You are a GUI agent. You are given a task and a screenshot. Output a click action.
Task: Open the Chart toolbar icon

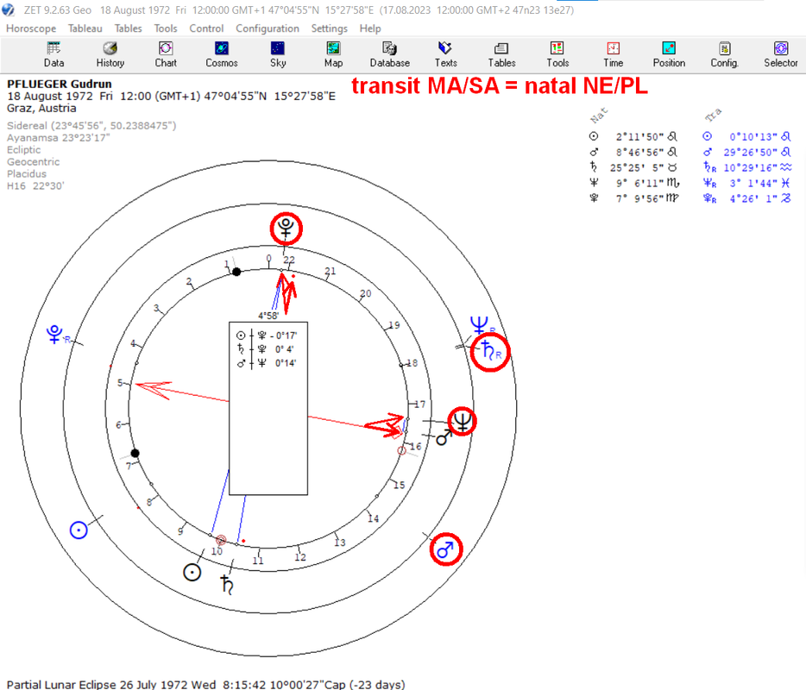[x=166, y=54]
